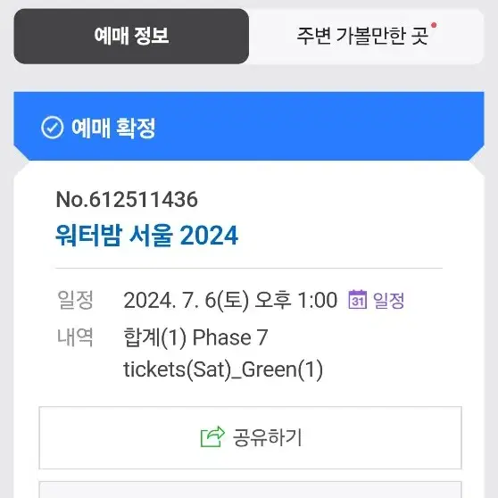Click the No. prefix of the reservation number
The image size is (498, 498).
pyautogui.click(x=71, y=199)
